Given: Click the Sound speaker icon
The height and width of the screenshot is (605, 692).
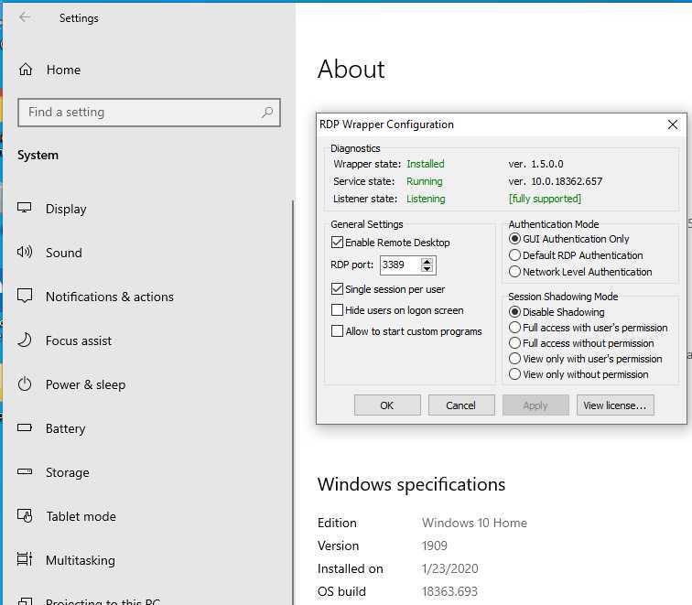Looking at the screenshot, I should click(x=25, y=252).
